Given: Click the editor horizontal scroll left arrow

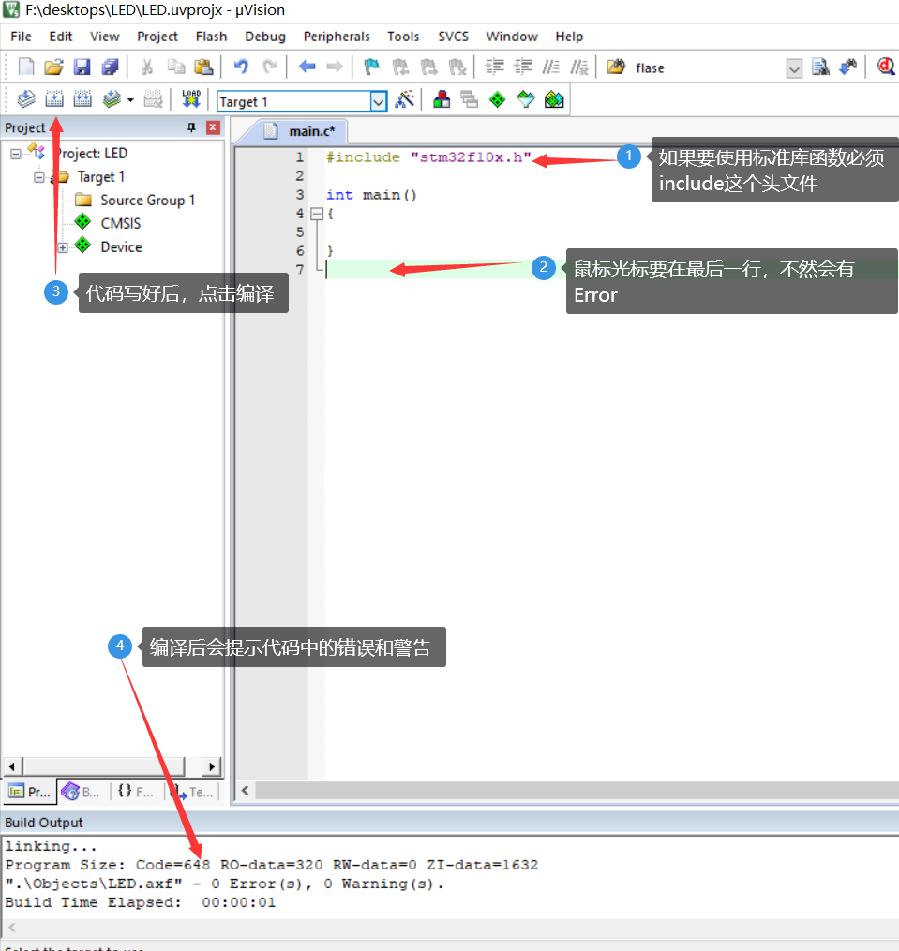Looking at the screenshot, I should [x=246, y=790].
